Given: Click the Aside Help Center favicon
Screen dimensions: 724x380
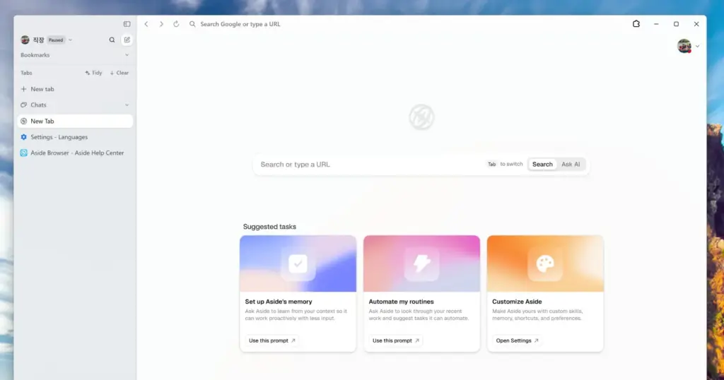Looking at the screenshot, I should click(x=23, y=153).
